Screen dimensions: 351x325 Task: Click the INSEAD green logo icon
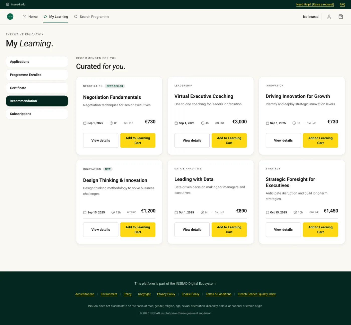[10, 17]
